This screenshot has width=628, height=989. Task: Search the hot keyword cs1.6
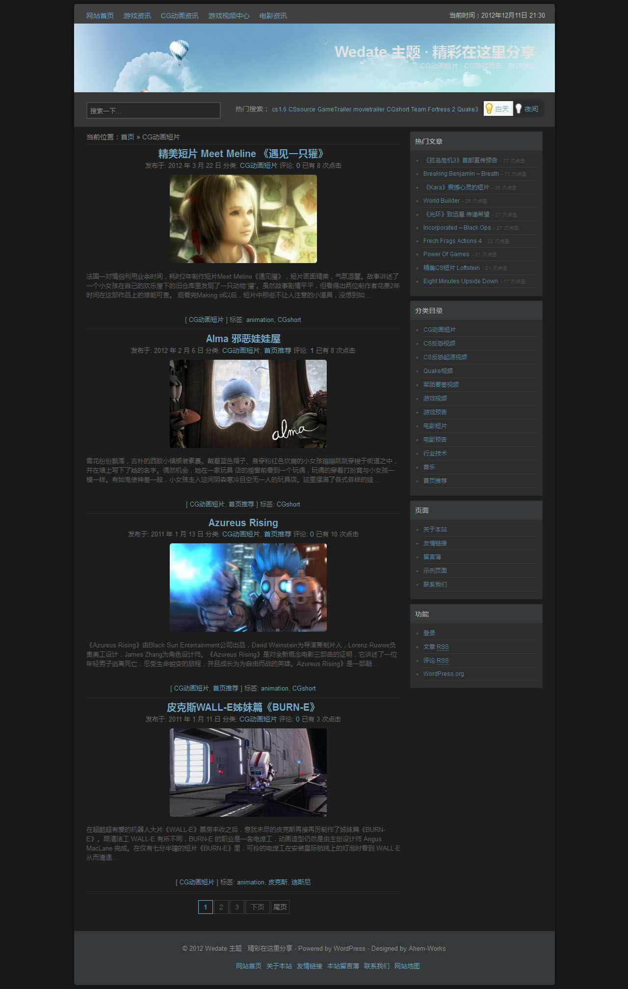(279, 109)
